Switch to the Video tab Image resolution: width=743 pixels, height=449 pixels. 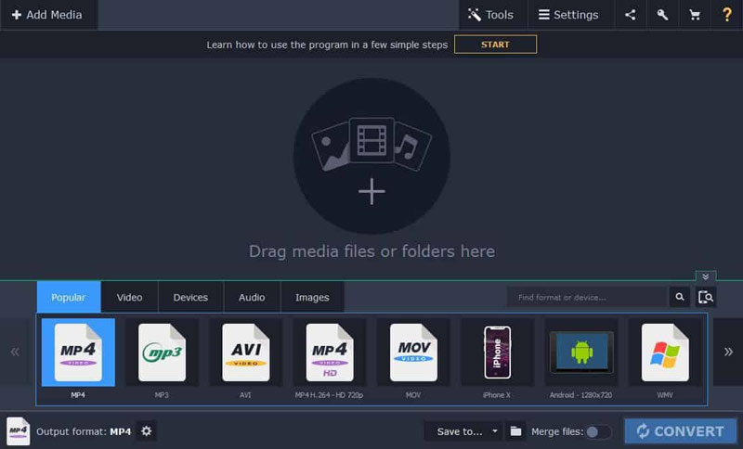tap(129, 297)
